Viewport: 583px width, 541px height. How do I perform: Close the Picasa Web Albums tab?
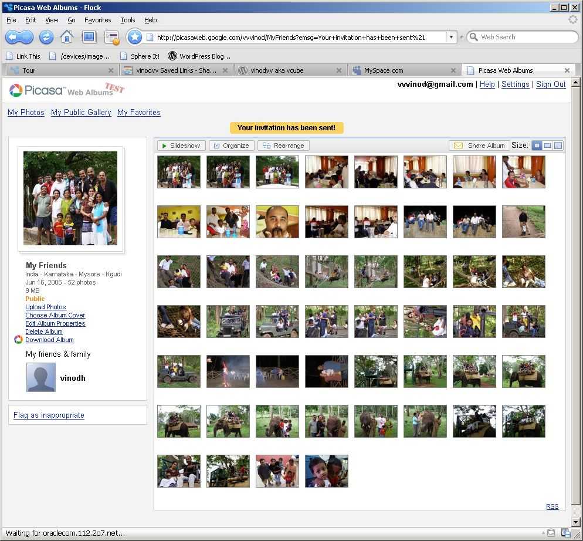pyautogui.click(x=567, y=70)
